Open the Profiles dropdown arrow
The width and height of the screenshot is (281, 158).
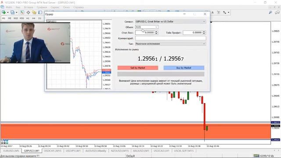(17, 12)
